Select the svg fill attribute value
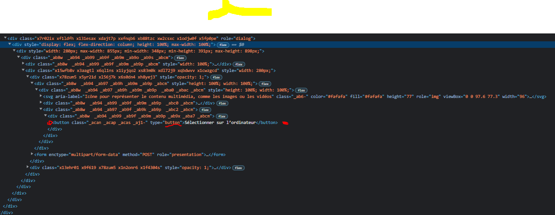Viewport: 555px width, 215px height. pos(374,97)
